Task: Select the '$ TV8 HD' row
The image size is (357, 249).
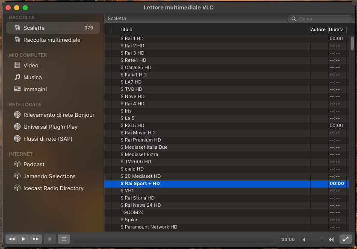Action: pos(227,90)
